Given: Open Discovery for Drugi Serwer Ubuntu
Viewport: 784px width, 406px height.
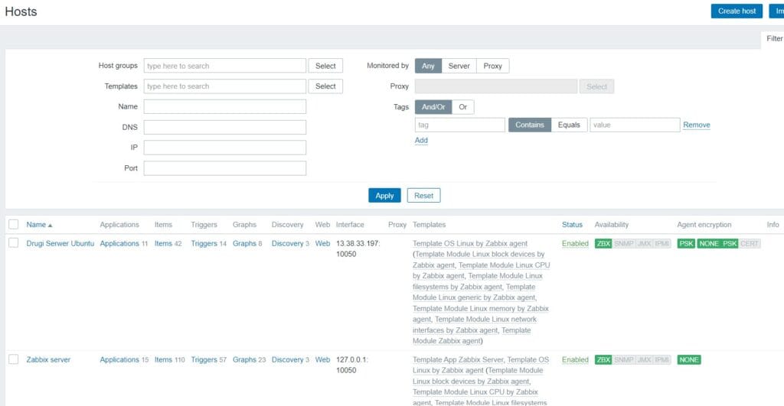Looking at the screenshot, I should [x=288, y=243].
